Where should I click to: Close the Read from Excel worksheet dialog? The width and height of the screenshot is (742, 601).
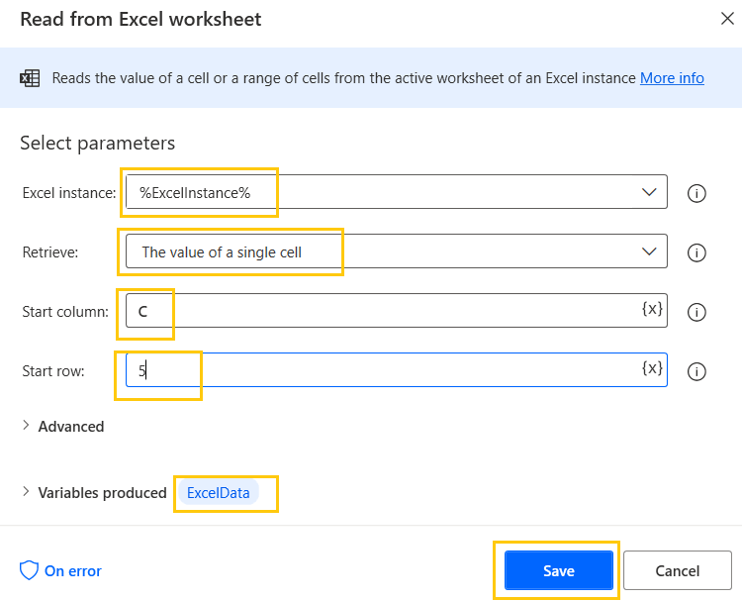pos(727,19)
